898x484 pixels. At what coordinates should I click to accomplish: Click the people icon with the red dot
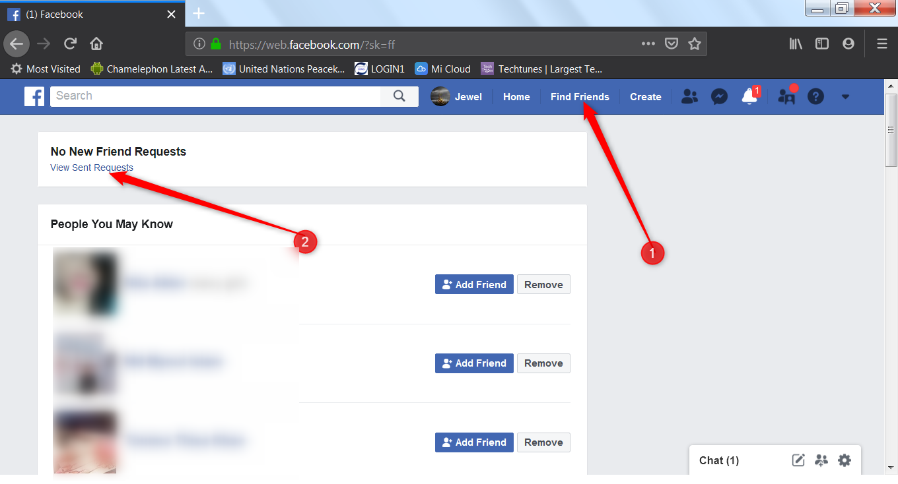tap(786, 97)
